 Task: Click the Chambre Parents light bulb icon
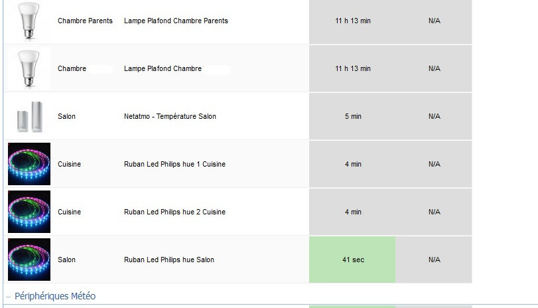29,21
